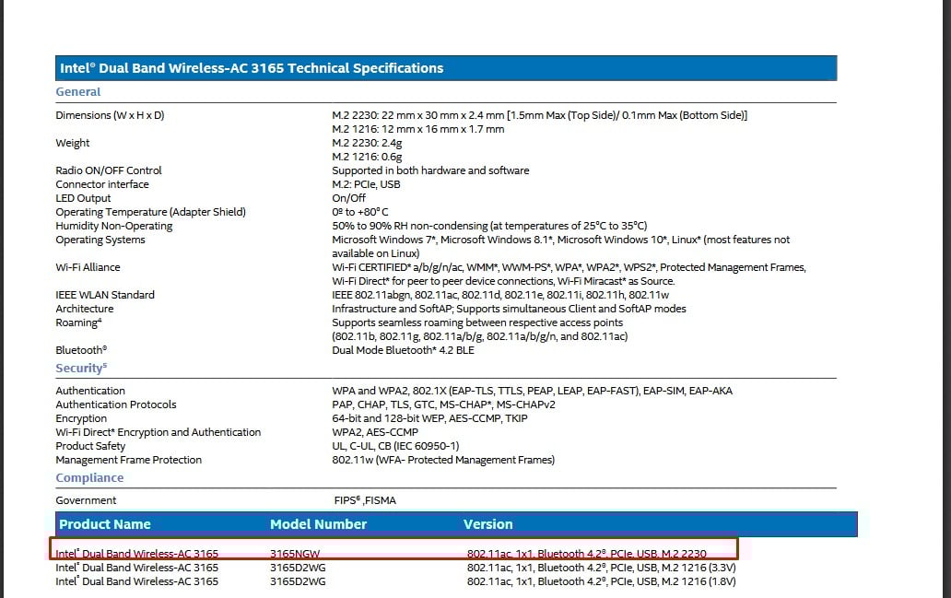Click the version text ending "M.2 1216 (3.3V)"
Image resolution: width=951 pixels, height=598 pixels.
[601, 568]
